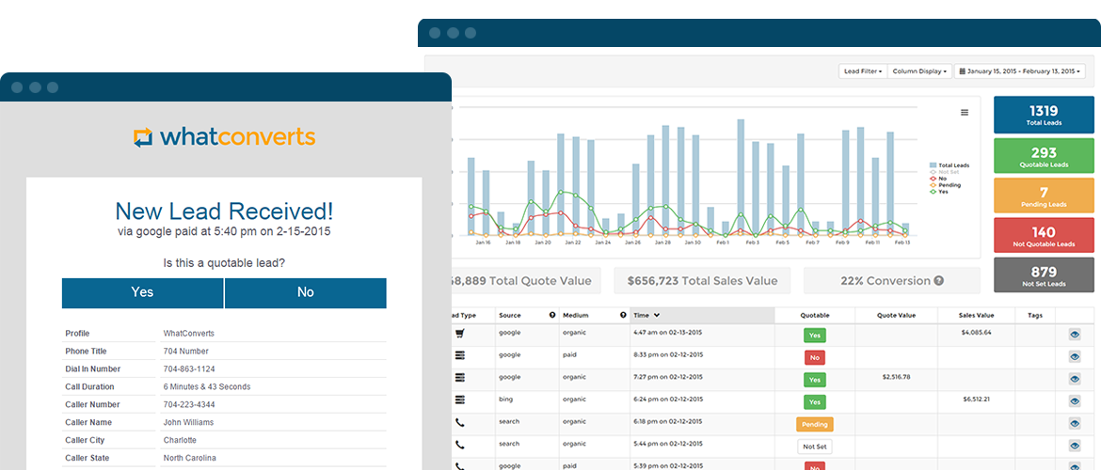Toggle the Not Set series in chart legend
The width and height of the screenshot is (1101, 470).
point(945,171)
